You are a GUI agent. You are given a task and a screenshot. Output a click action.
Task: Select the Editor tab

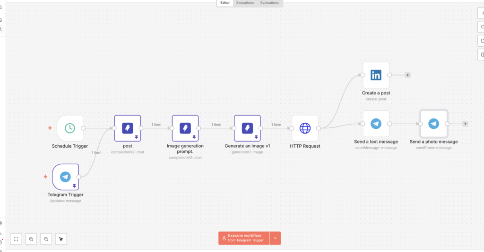click(x=225, y=3)
